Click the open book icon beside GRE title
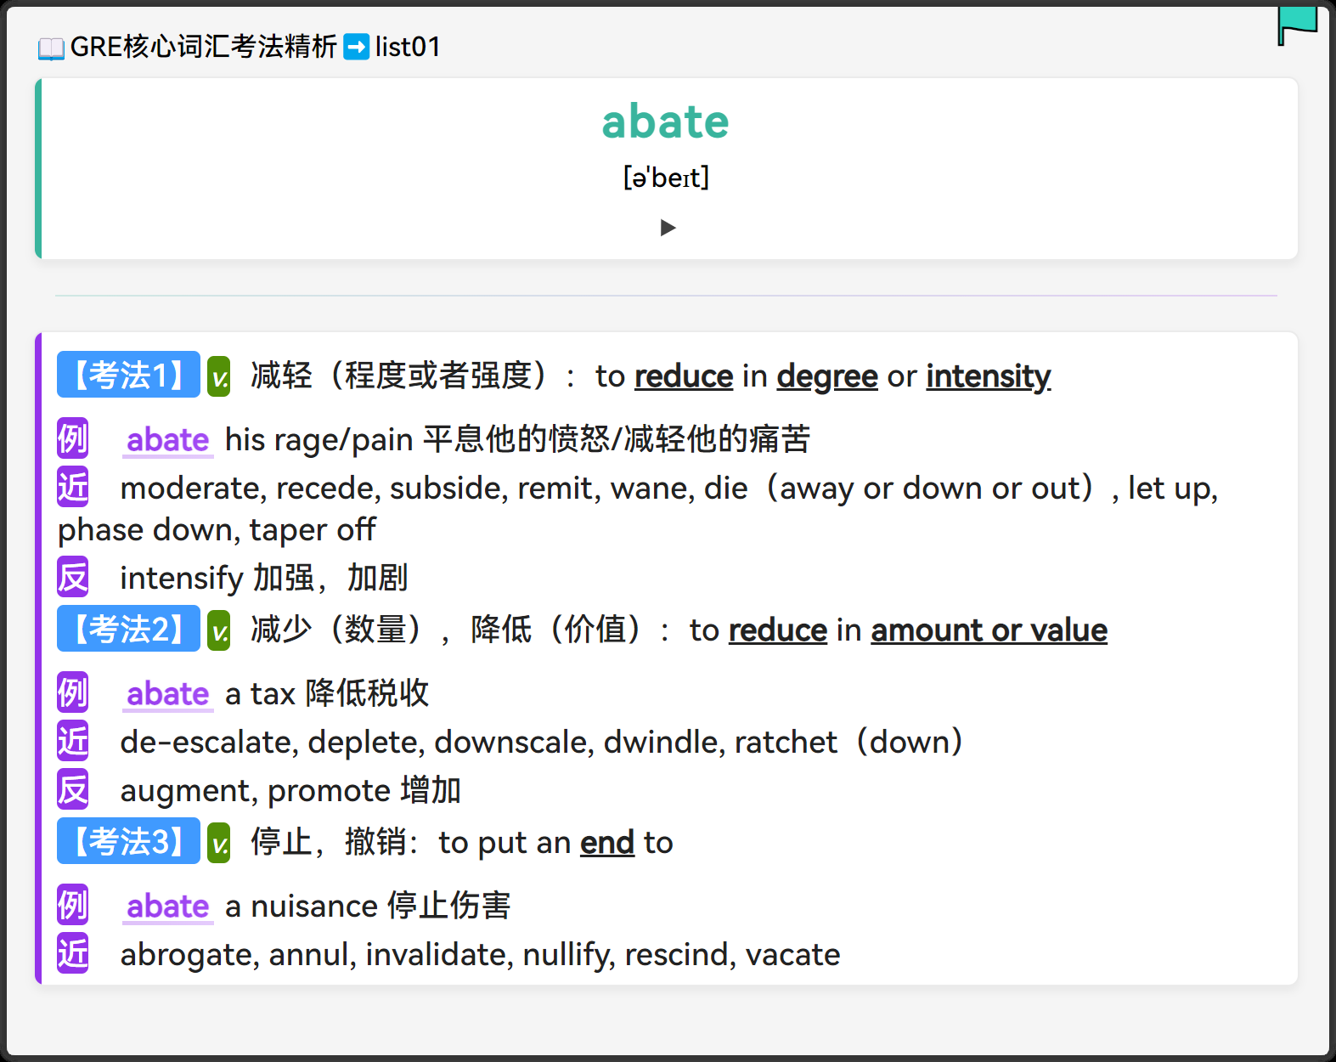This screenshot has height=1062, width=1336. 51,48
